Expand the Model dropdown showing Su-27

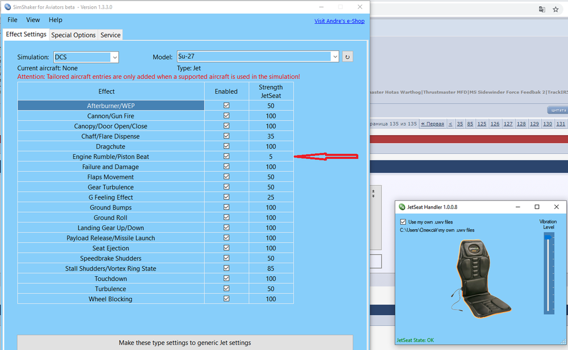[258, 57]
